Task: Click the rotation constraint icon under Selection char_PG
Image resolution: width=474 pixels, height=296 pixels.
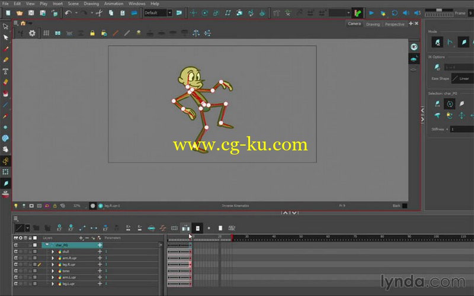Action: pyautogui.click(x=450, y=104)
